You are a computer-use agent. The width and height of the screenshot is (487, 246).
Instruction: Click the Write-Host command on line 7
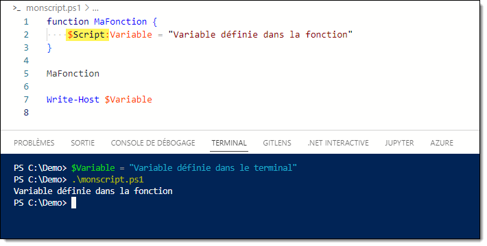[x=73, y=100]
